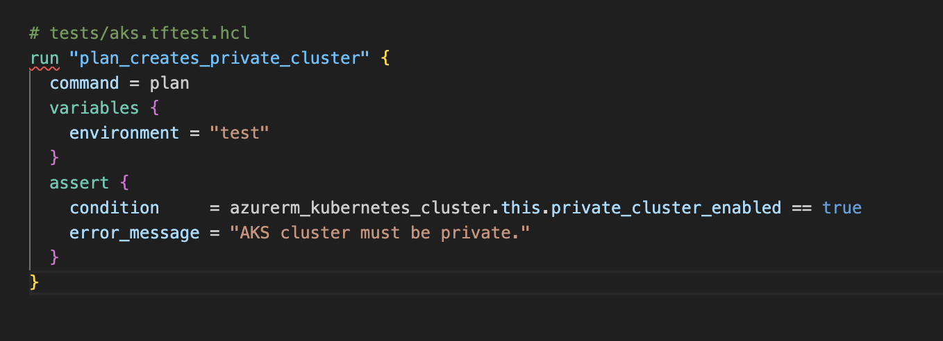Image resolution: width=943 pixels, height=341 pixels.
Task: Click the variables block keyword
Action: pos(94,108)
